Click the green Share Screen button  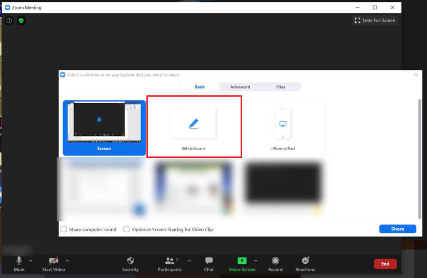(242, 264)
